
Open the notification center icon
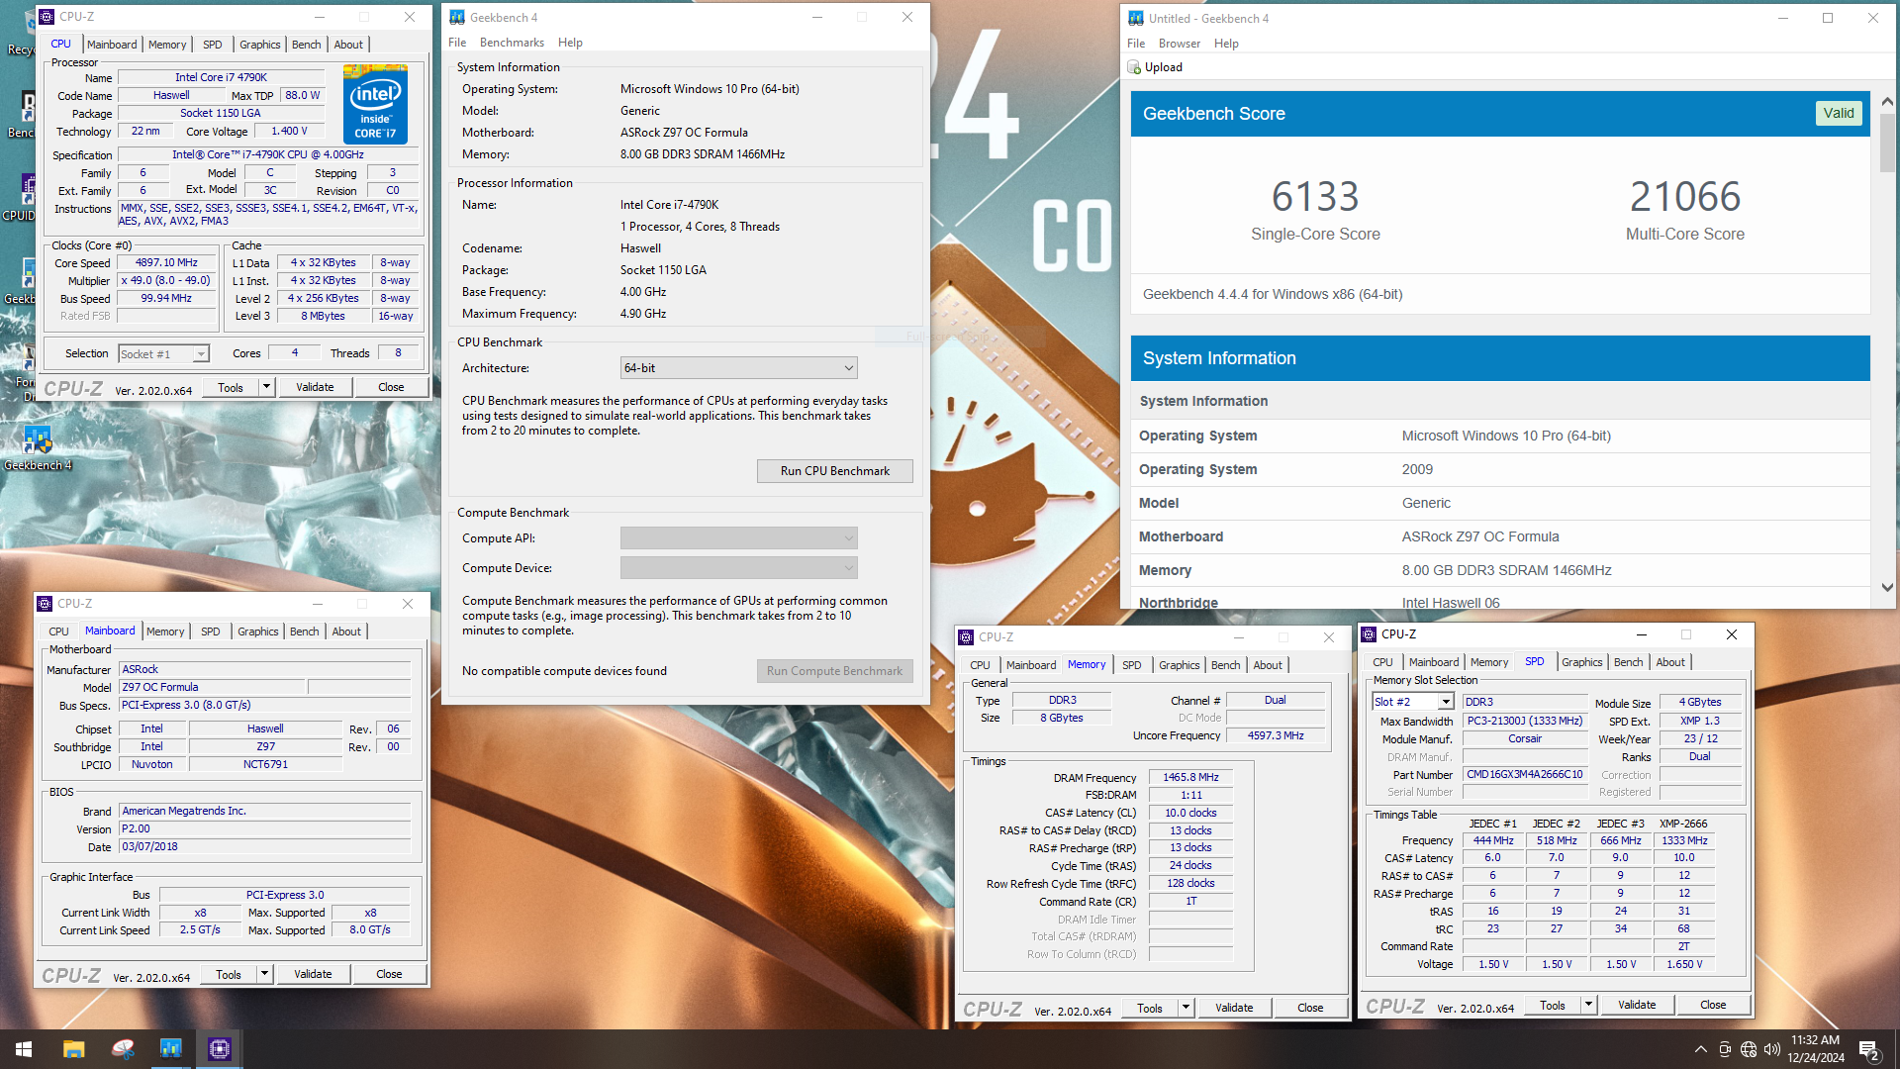pos(1868,1049)
